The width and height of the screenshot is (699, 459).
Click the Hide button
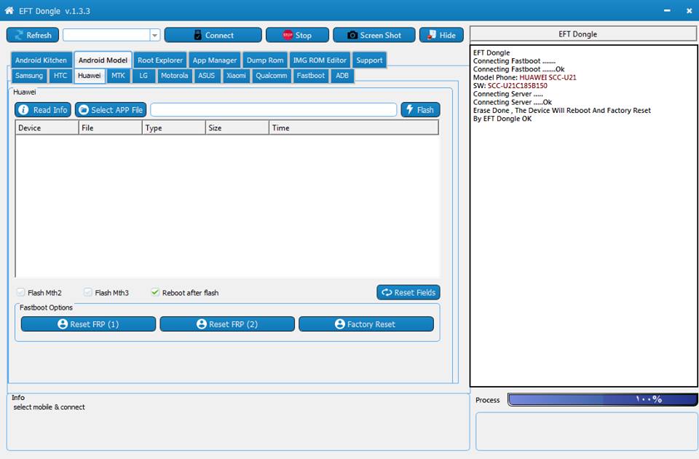coord(441,35)
